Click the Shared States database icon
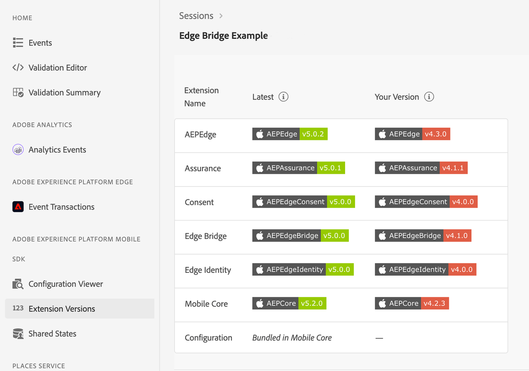529x371 pixels. [x=18, y=333]
